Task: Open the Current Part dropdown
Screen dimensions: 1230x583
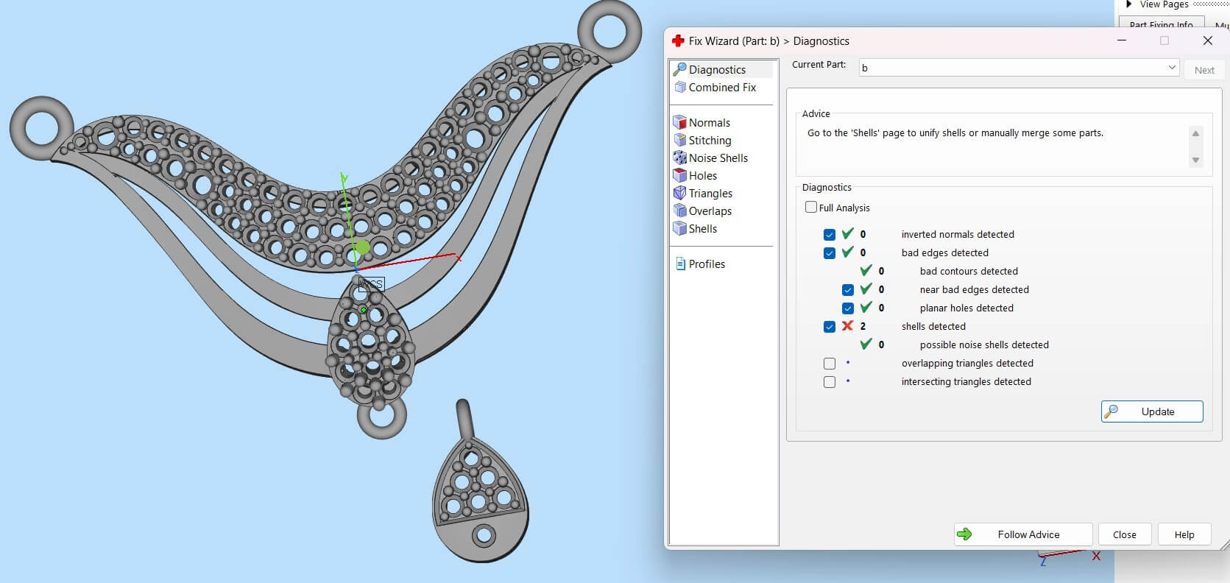Action: click(1171, 68)
